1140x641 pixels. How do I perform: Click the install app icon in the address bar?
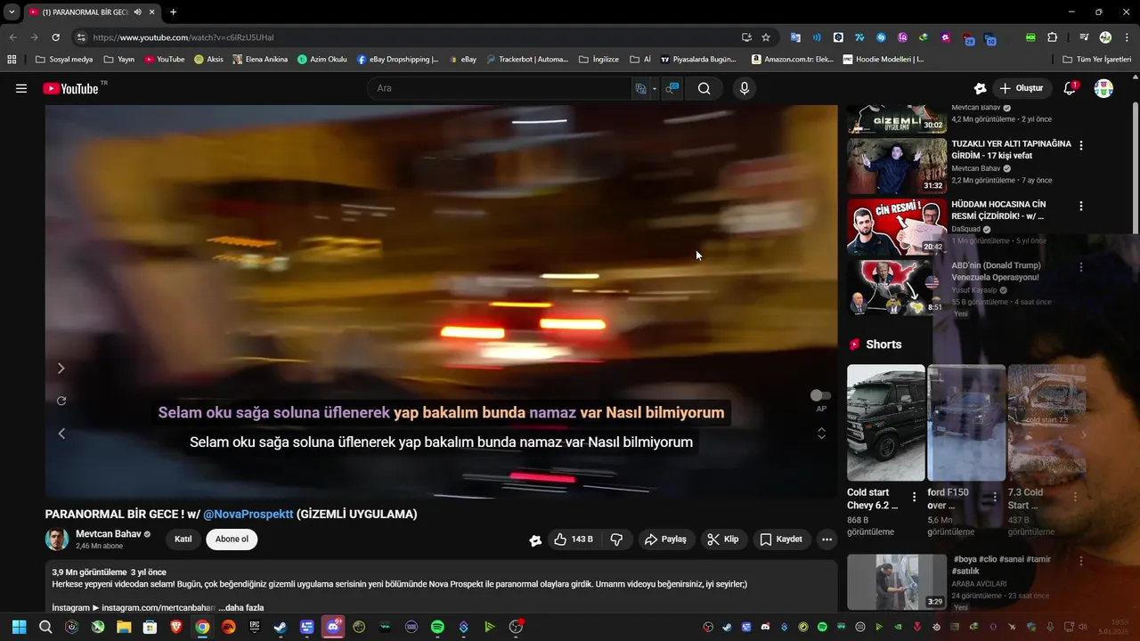click(x=746, y=37)
